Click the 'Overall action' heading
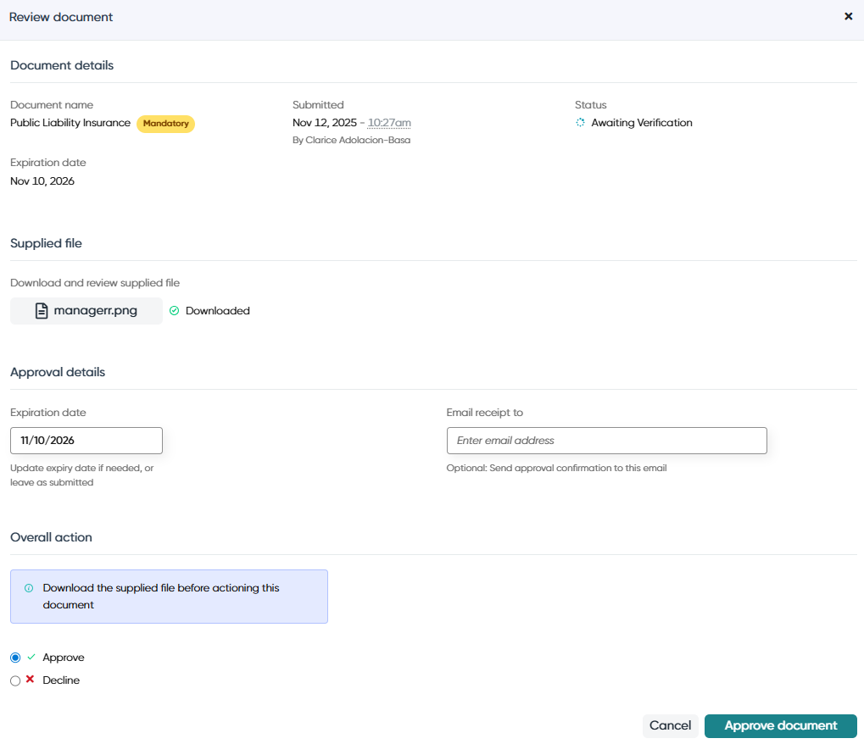864x744 pixels. pyautogui.click(x=51, y=537)
